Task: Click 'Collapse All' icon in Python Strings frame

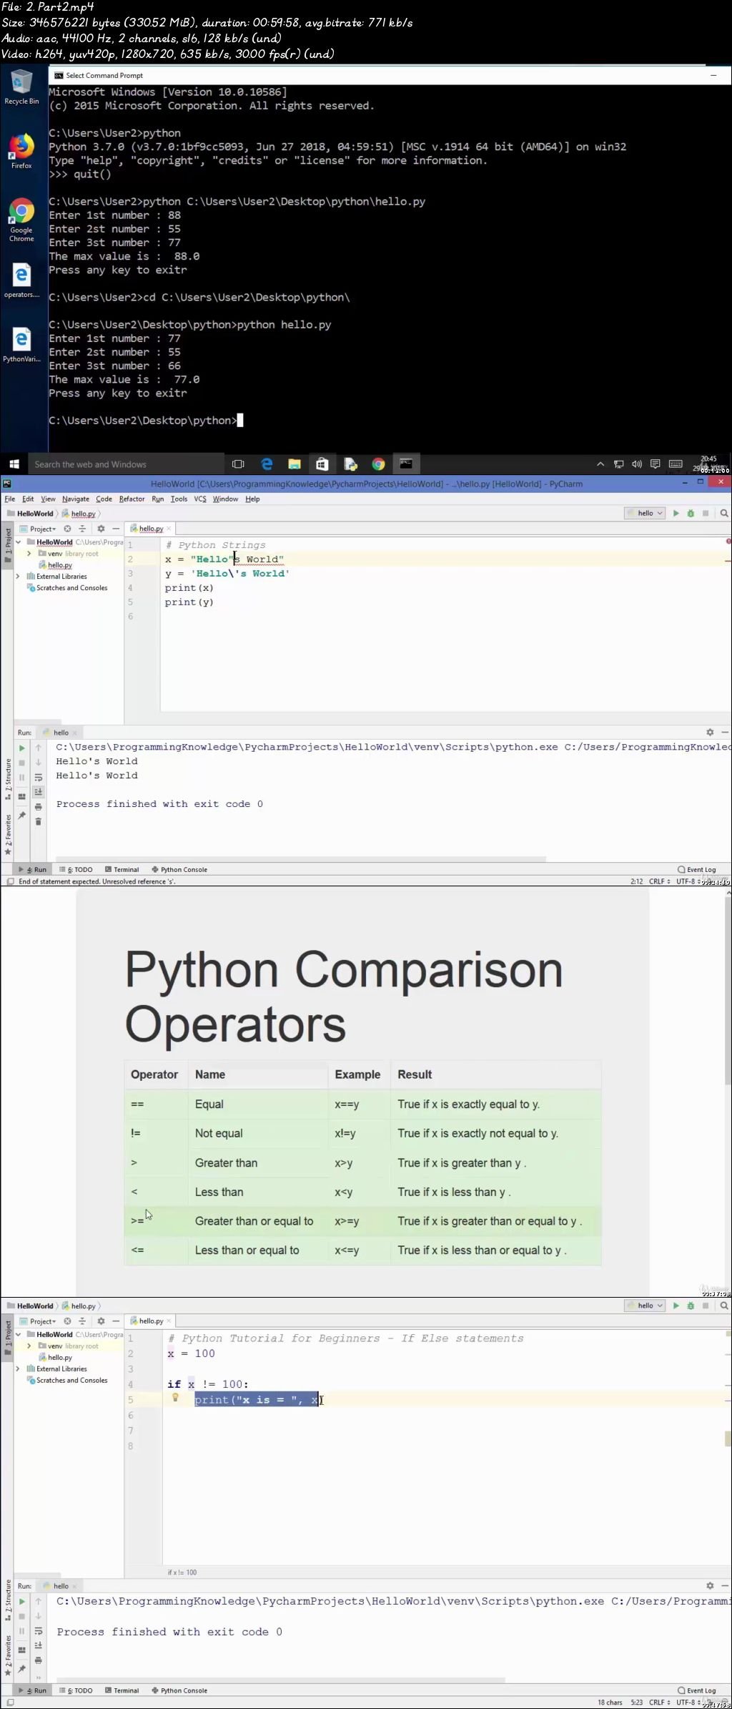Action: click(82, 529)
